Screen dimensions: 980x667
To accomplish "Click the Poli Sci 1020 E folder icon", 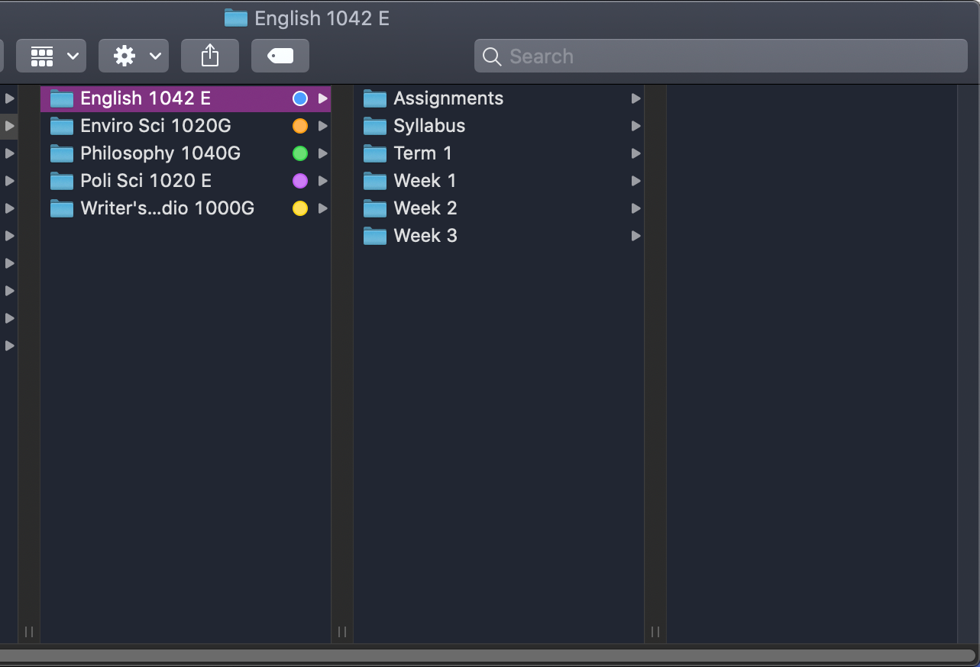I will 62,181.
